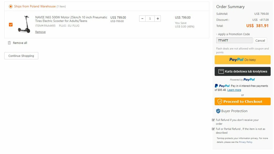
Task: Click the Buyer Protection shield icon
Action: pyautogui.click(x=218, y=111)
